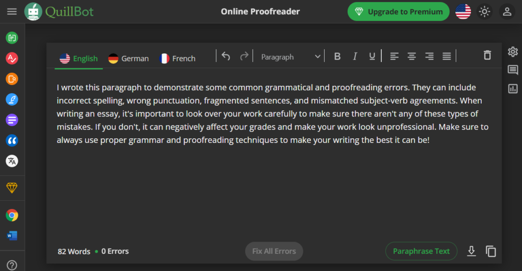Click the 0 Errors indicator
Screen dimensions: 522x271
click(115, 251)
